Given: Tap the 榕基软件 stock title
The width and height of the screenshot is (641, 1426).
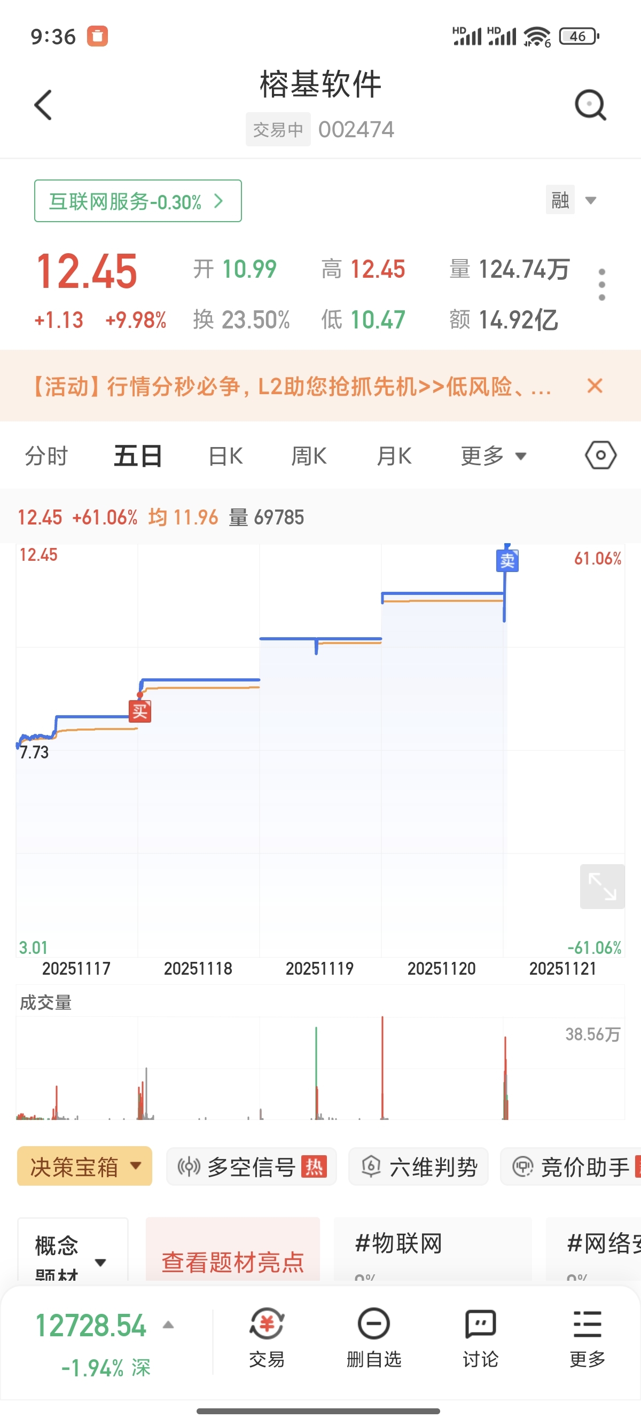Looking at the screenshot, I should coord(320,84).
